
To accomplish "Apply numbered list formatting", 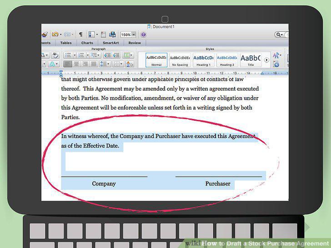I will pyautogui.click(x=81, y=55).
